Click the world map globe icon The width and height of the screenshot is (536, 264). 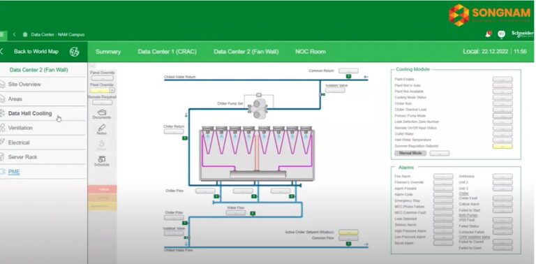[74, 52]
